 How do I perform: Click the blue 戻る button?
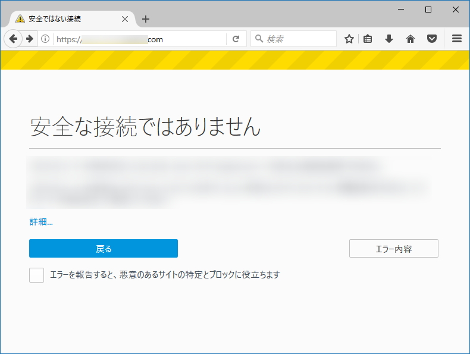pyautogui.click(x=104, y=248)
